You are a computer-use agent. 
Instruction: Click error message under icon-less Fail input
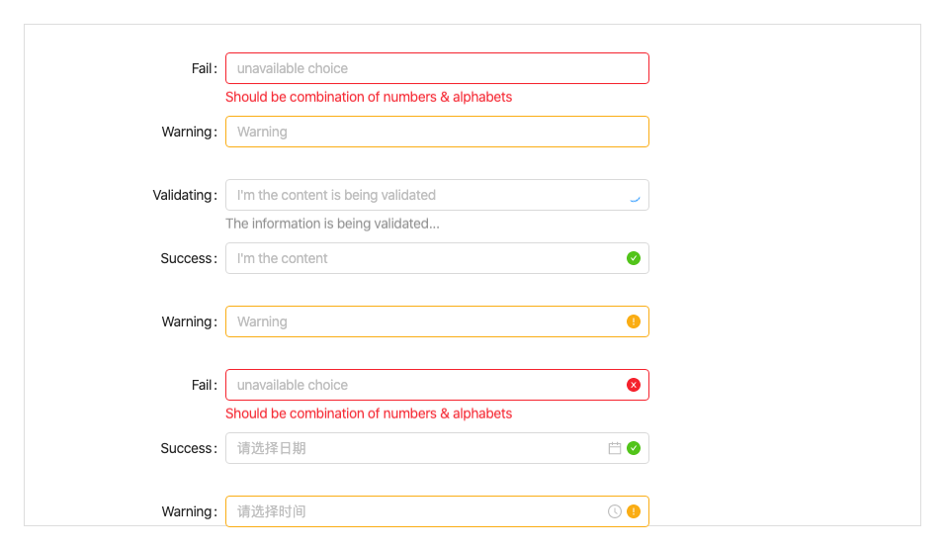click(x=369, y=97)
